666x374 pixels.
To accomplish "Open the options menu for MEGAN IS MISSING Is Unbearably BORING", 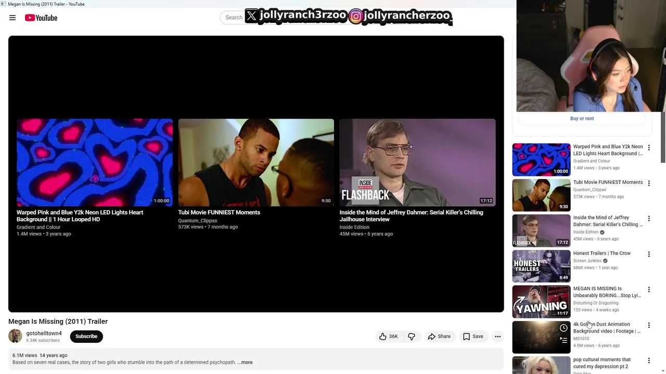I will pyautogui.click(x=649, y=290).
